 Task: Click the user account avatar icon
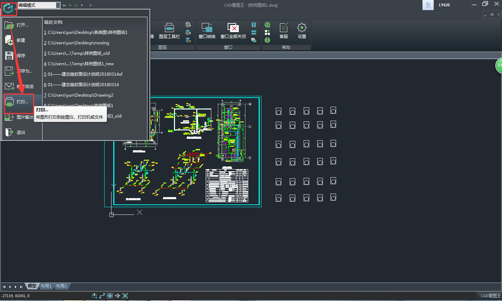[x=428, y=5]
